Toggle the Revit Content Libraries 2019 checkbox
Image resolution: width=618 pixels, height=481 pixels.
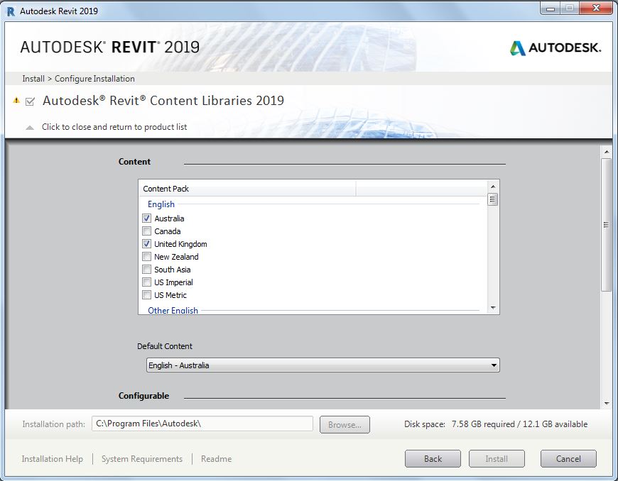[29, 101]
